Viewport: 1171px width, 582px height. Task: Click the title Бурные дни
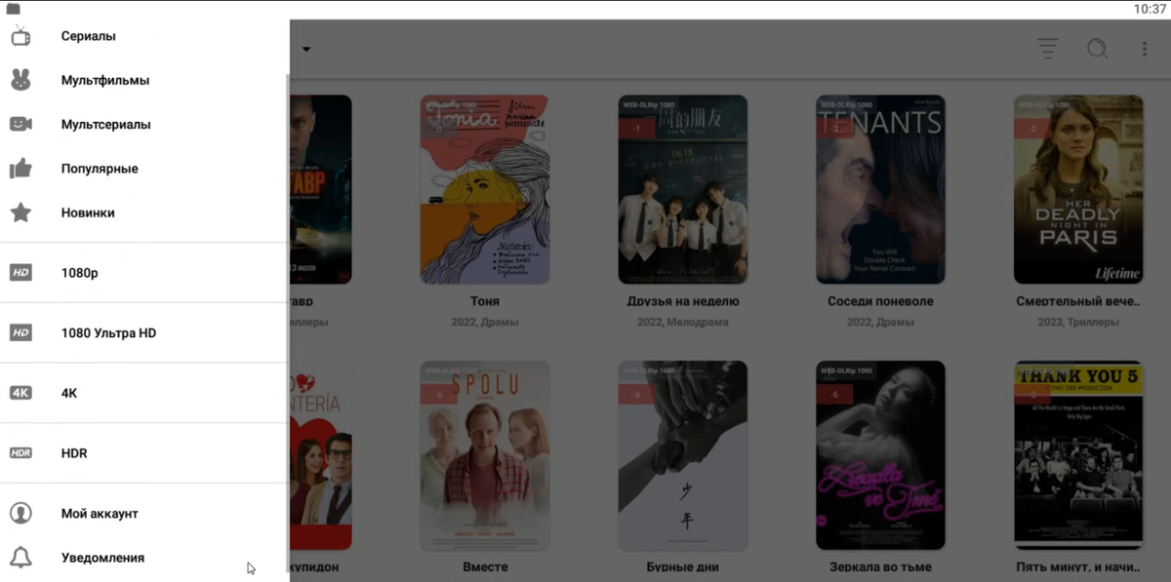tap(683, 567)
